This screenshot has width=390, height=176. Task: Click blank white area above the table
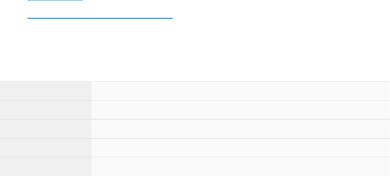195,53
